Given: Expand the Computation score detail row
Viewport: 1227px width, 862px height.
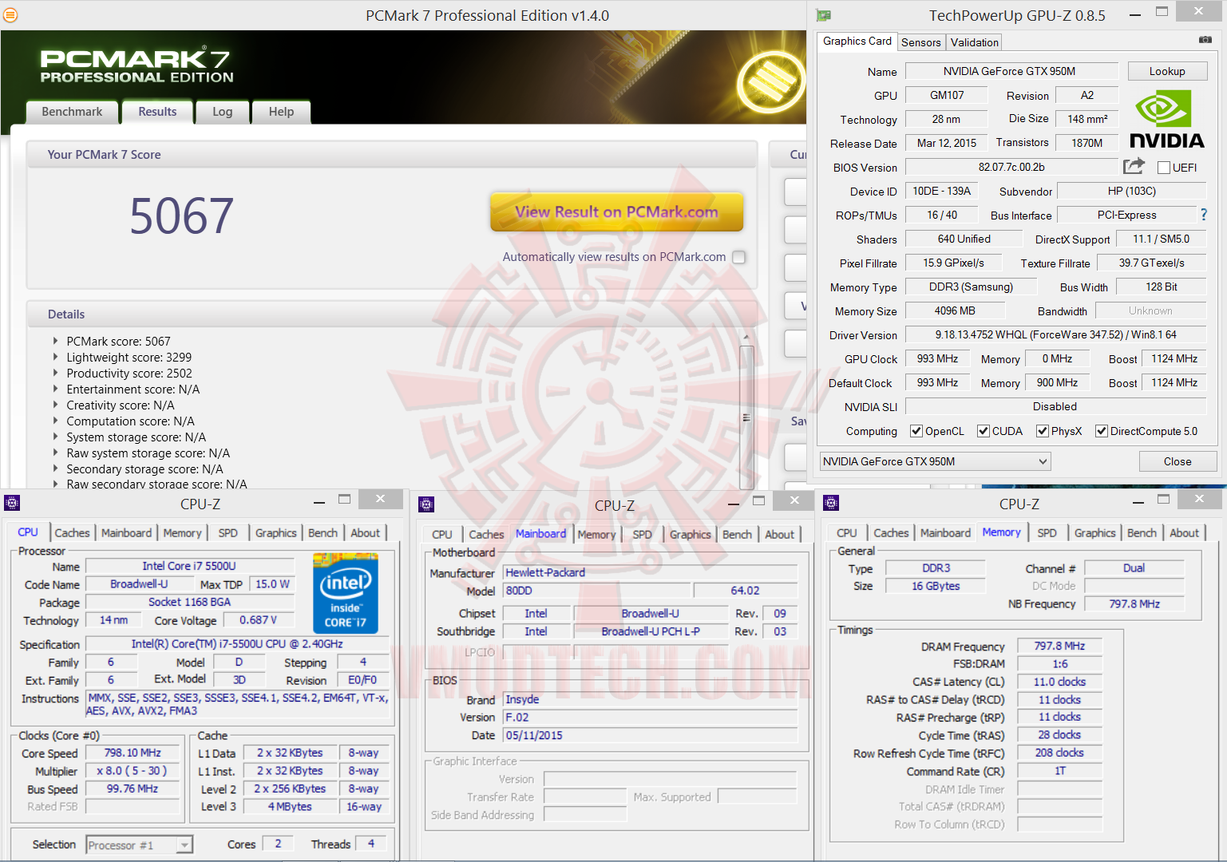Looking at the screenshot, I should pos(55,421).
